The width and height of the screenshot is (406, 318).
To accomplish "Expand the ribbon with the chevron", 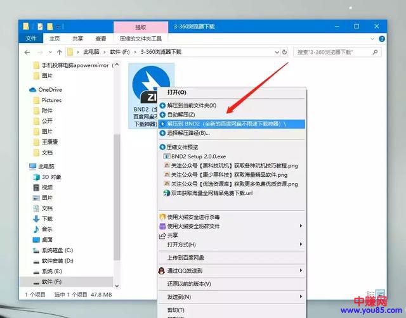I will click(372, 39).
